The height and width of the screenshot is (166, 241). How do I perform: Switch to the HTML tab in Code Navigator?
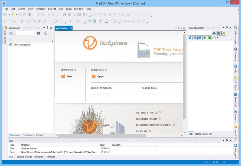(198, 134)
